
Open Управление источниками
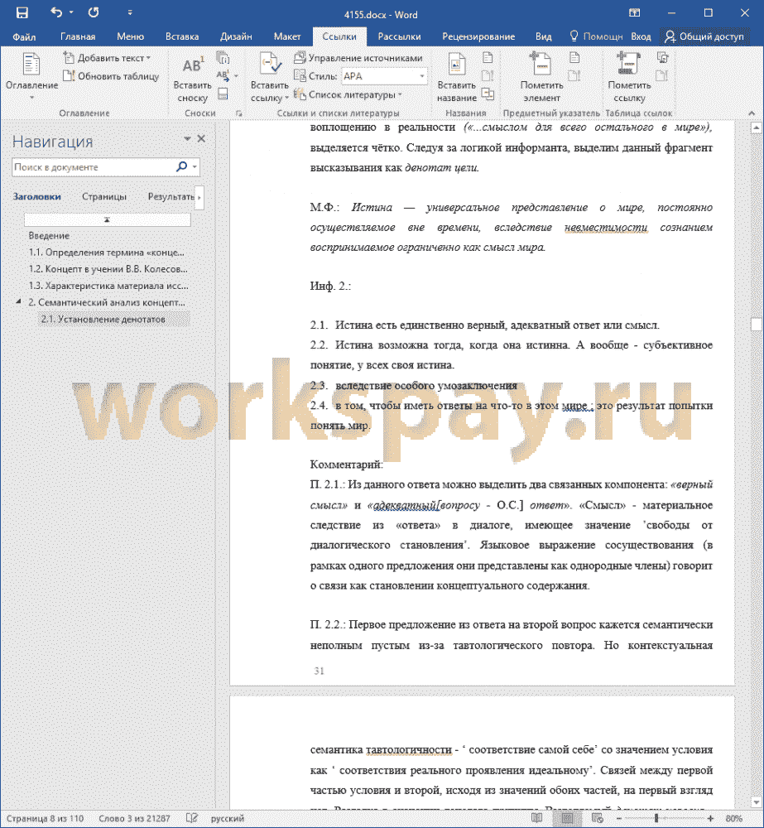(x=358, y=58)
